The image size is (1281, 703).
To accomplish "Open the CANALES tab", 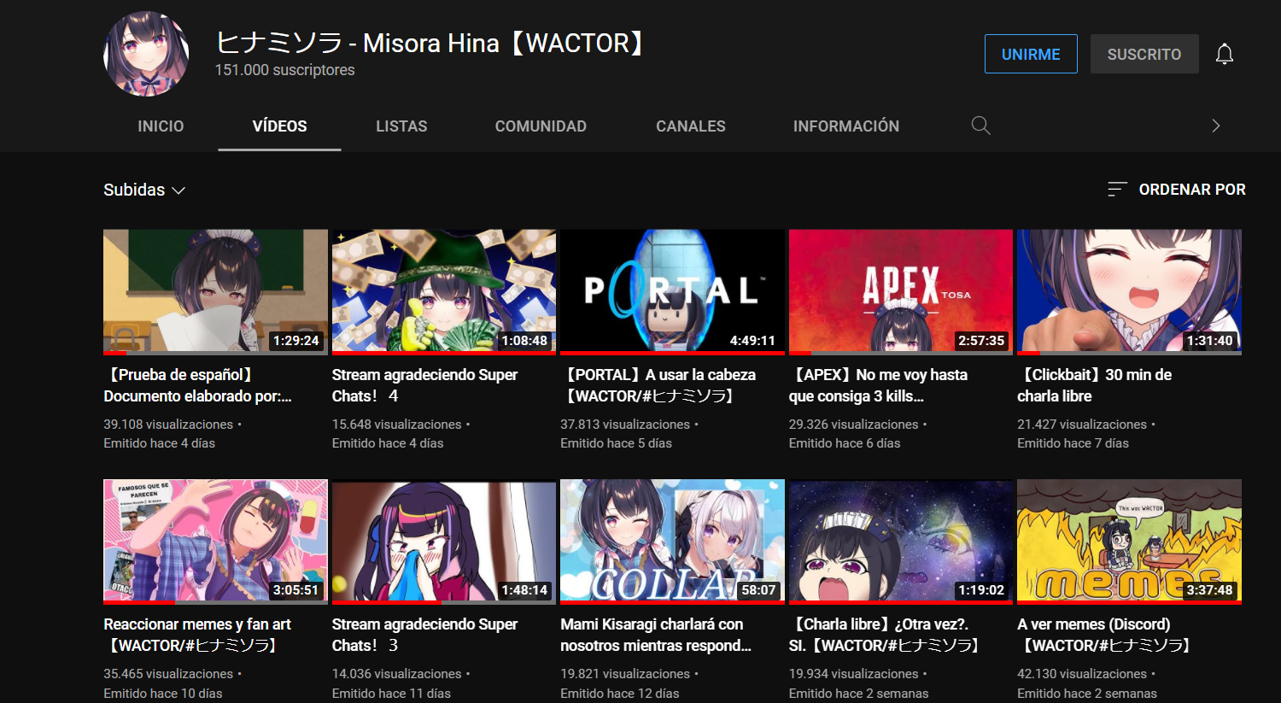I will (691, 126).
